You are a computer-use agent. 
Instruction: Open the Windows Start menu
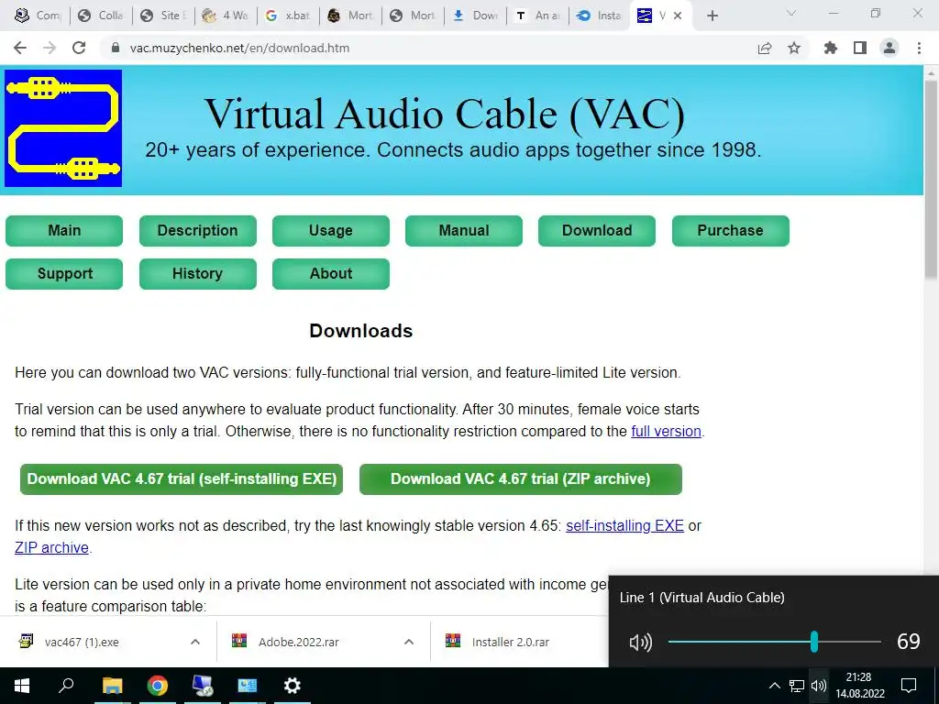tap(22, 686)
